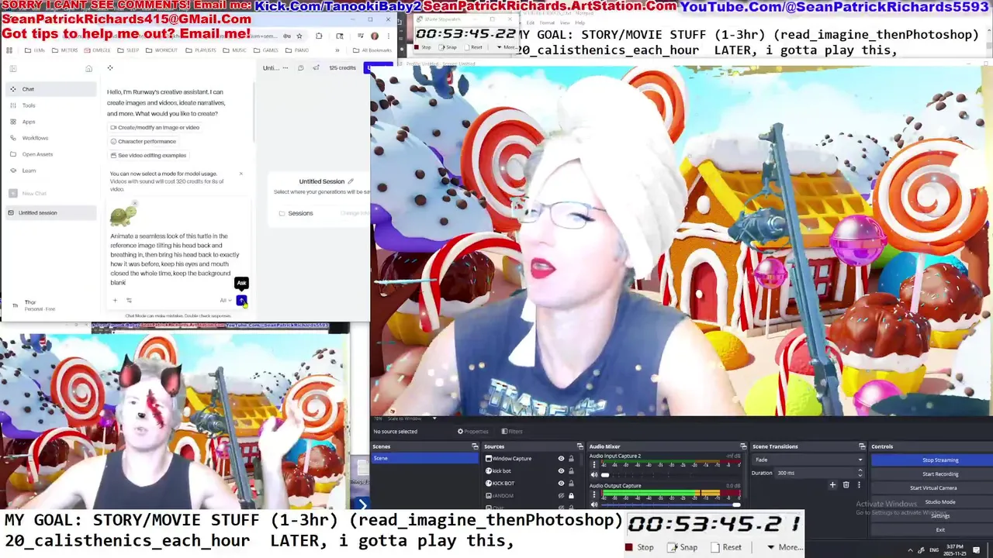Open Chat in Runway sidebar
This screenshot has height=558, width=993.
pyautogui.click(x=50, y=89)
